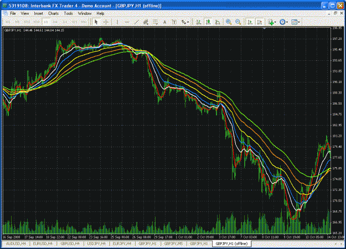
Task: Expand the templates dropdown arrow
Action: [299, 22]
